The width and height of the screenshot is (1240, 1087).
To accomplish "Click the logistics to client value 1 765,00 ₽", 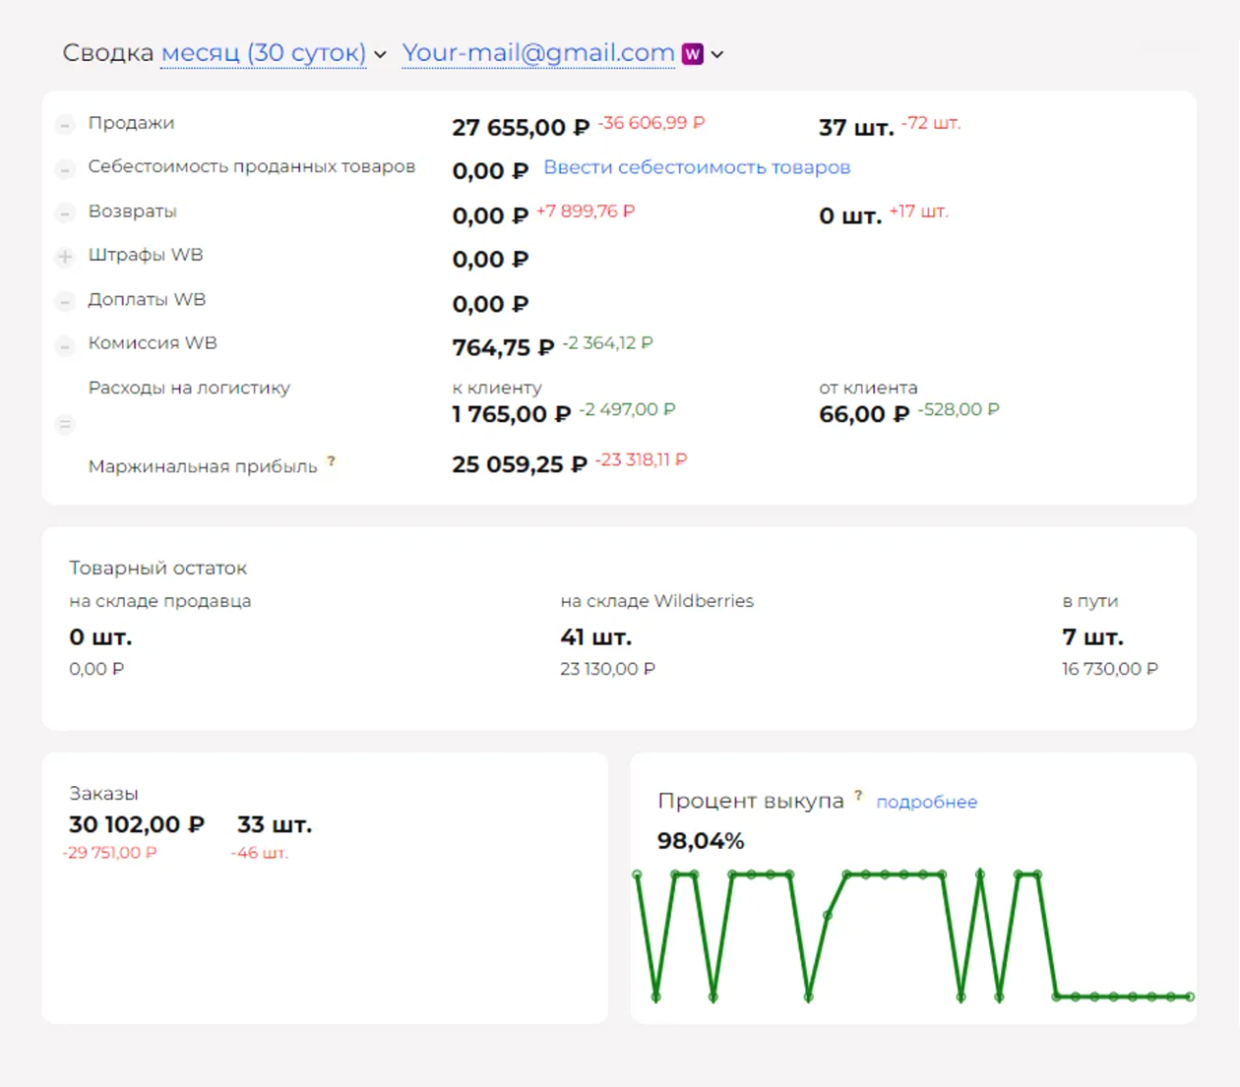I will [512, 414].
